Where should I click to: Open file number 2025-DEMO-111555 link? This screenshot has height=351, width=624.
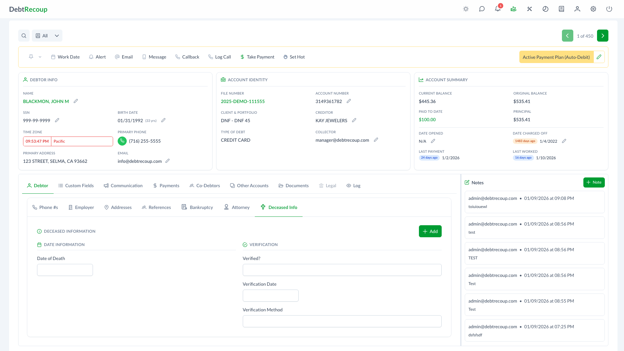pyautogui.click(x=243, y=101)
